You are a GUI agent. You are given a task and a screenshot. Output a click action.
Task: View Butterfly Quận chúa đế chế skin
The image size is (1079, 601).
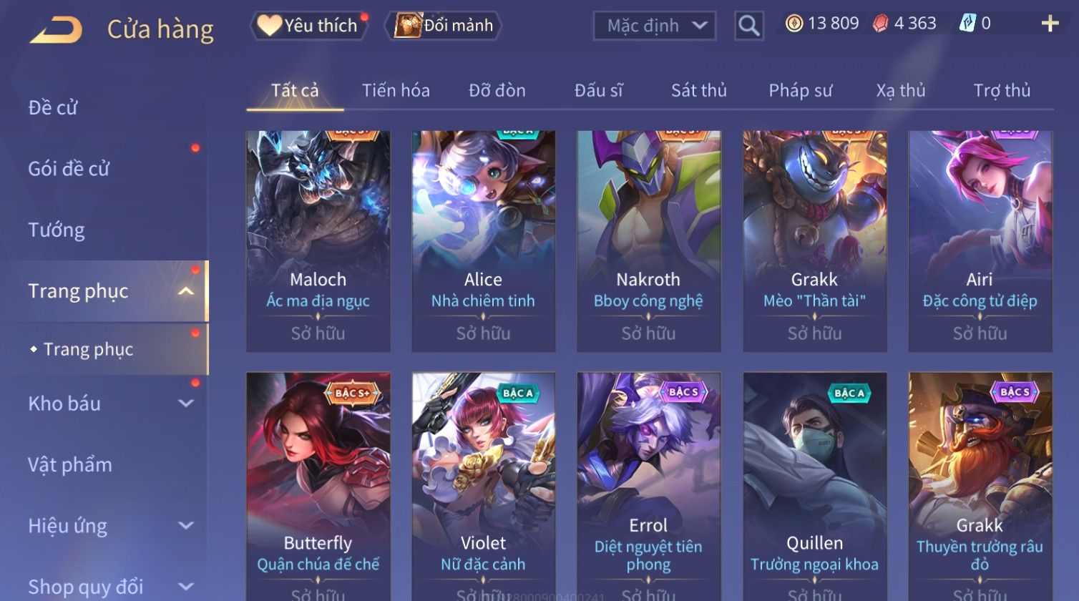pos(318,487)
